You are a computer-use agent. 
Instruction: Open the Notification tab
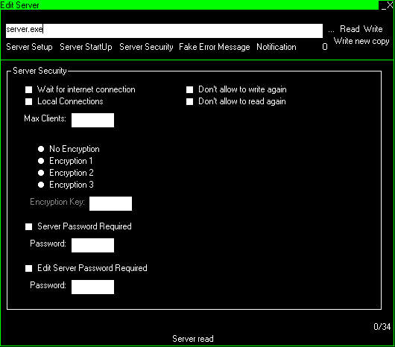(276, 47)
